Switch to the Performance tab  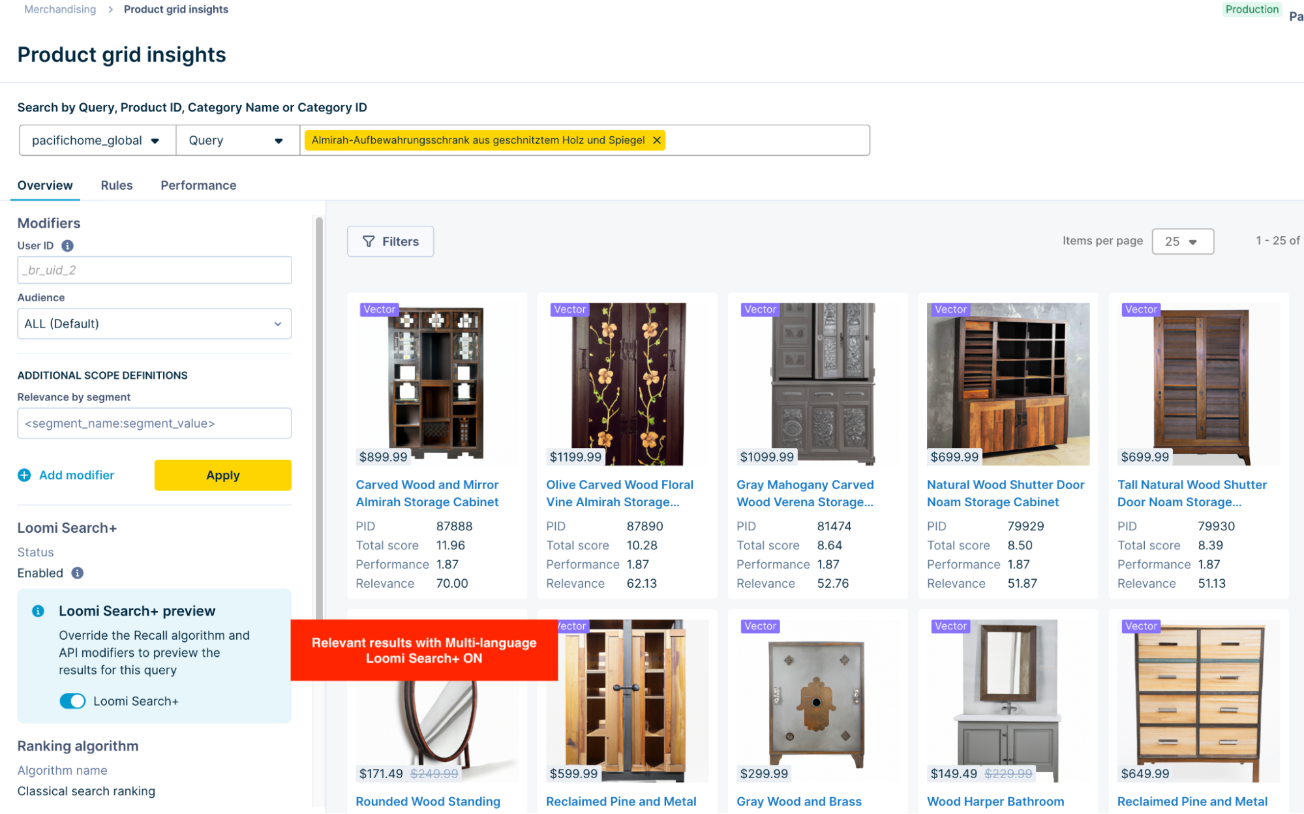coord(198,185)
